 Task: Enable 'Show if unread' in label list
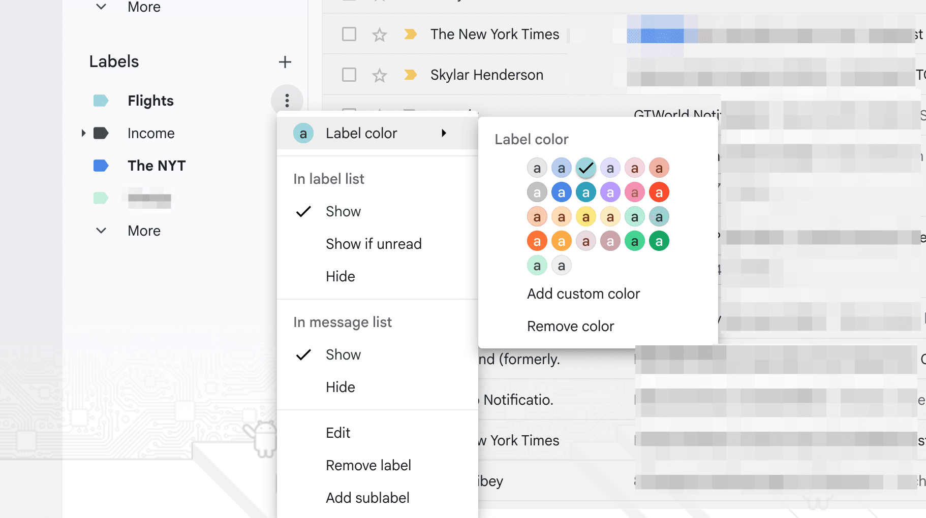(374, 244)
